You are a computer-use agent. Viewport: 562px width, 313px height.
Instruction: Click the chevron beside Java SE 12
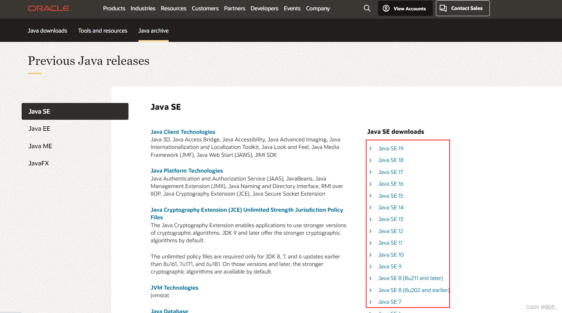coord(370,231)
